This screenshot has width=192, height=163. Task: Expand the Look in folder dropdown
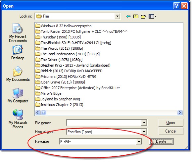click(x=117, y=16)
